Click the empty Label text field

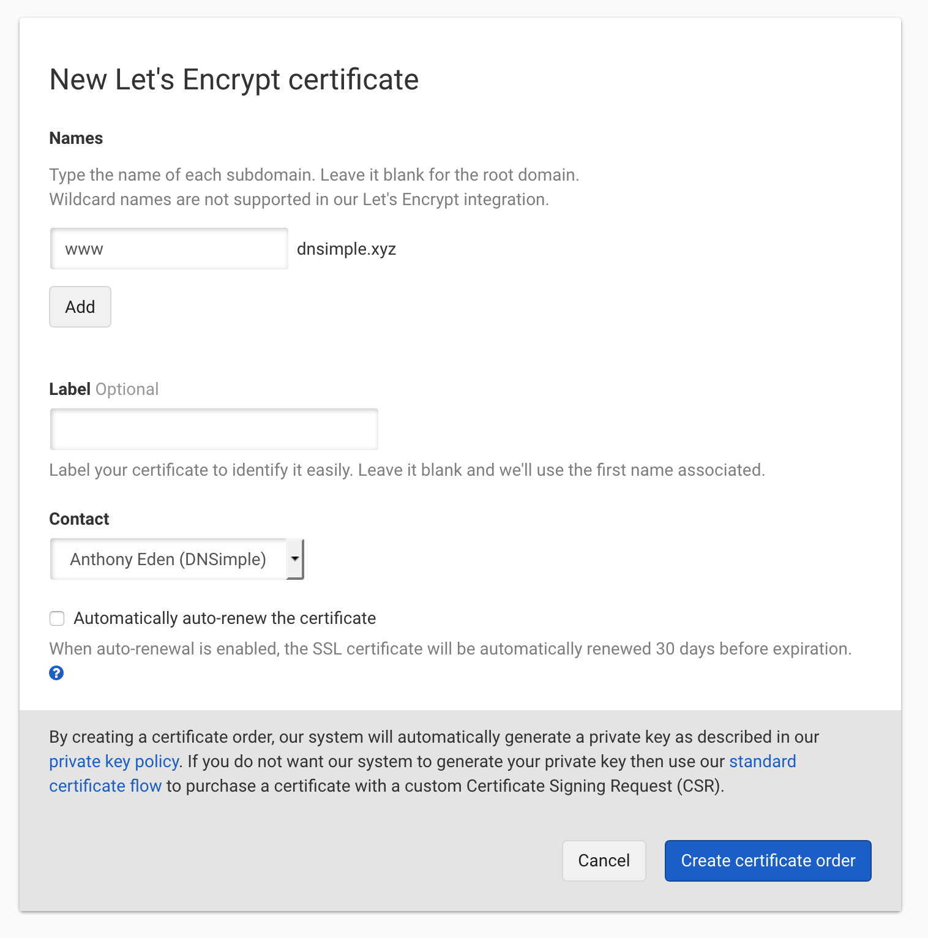coord(214,429)
